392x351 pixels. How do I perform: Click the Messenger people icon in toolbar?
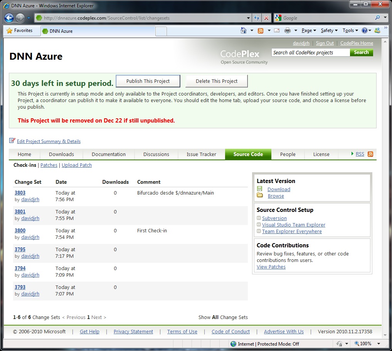pyautogui.click(x=377, y=30)
